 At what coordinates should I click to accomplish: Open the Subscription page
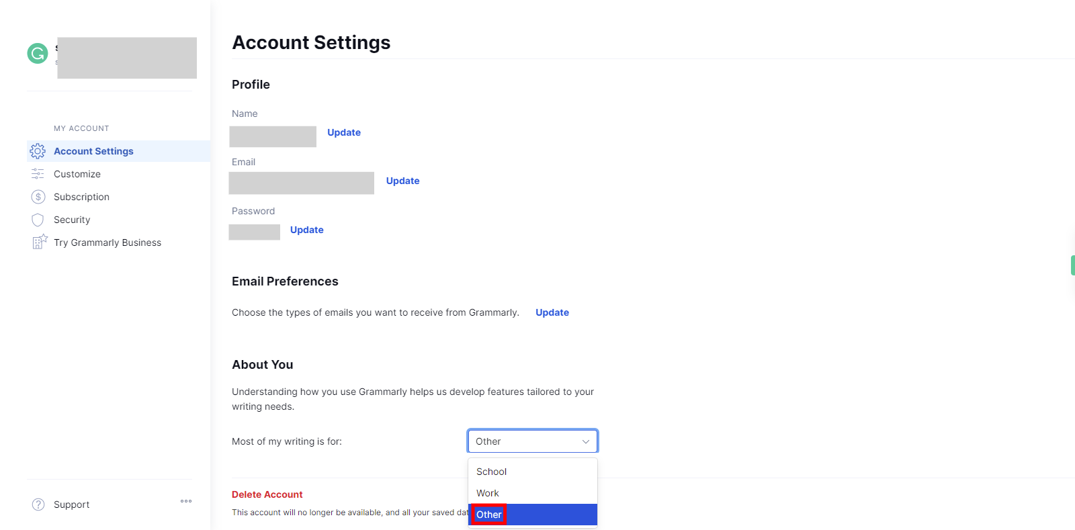click(x=81, y=197)
